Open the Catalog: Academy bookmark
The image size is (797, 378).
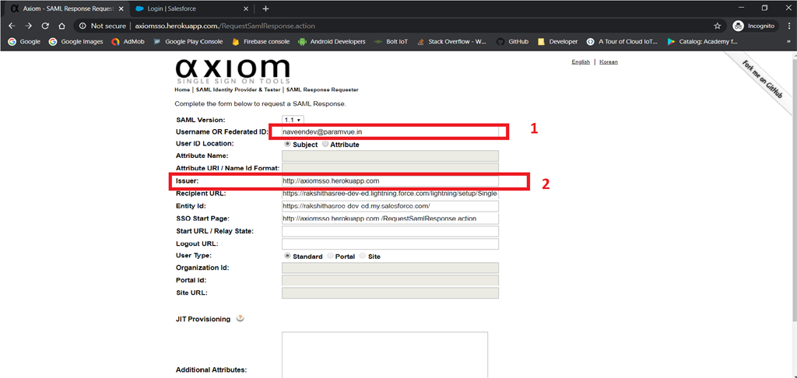pos(704,42)
